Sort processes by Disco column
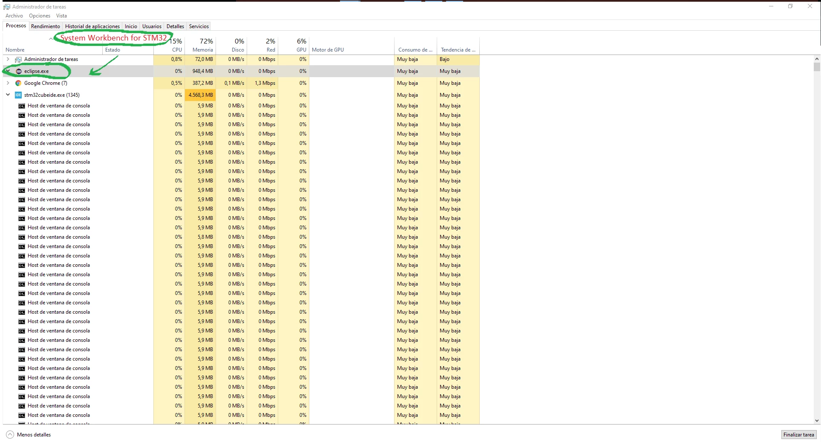Screen dimensions: 821x442 pyautogui.click(x=231, y=46)
